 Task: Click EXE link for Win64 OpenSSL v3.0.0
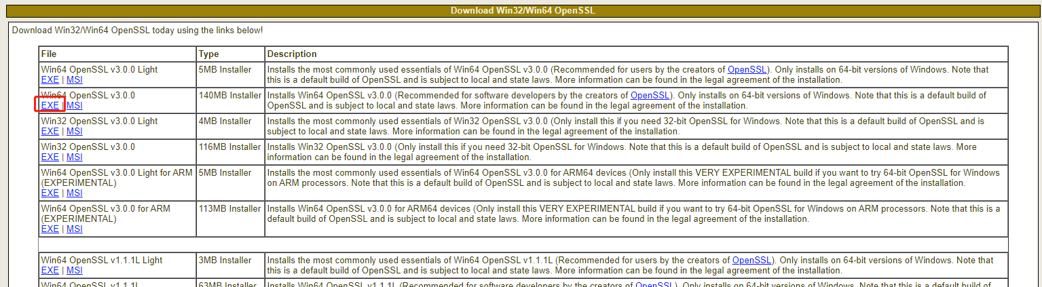tap(50, 106)
